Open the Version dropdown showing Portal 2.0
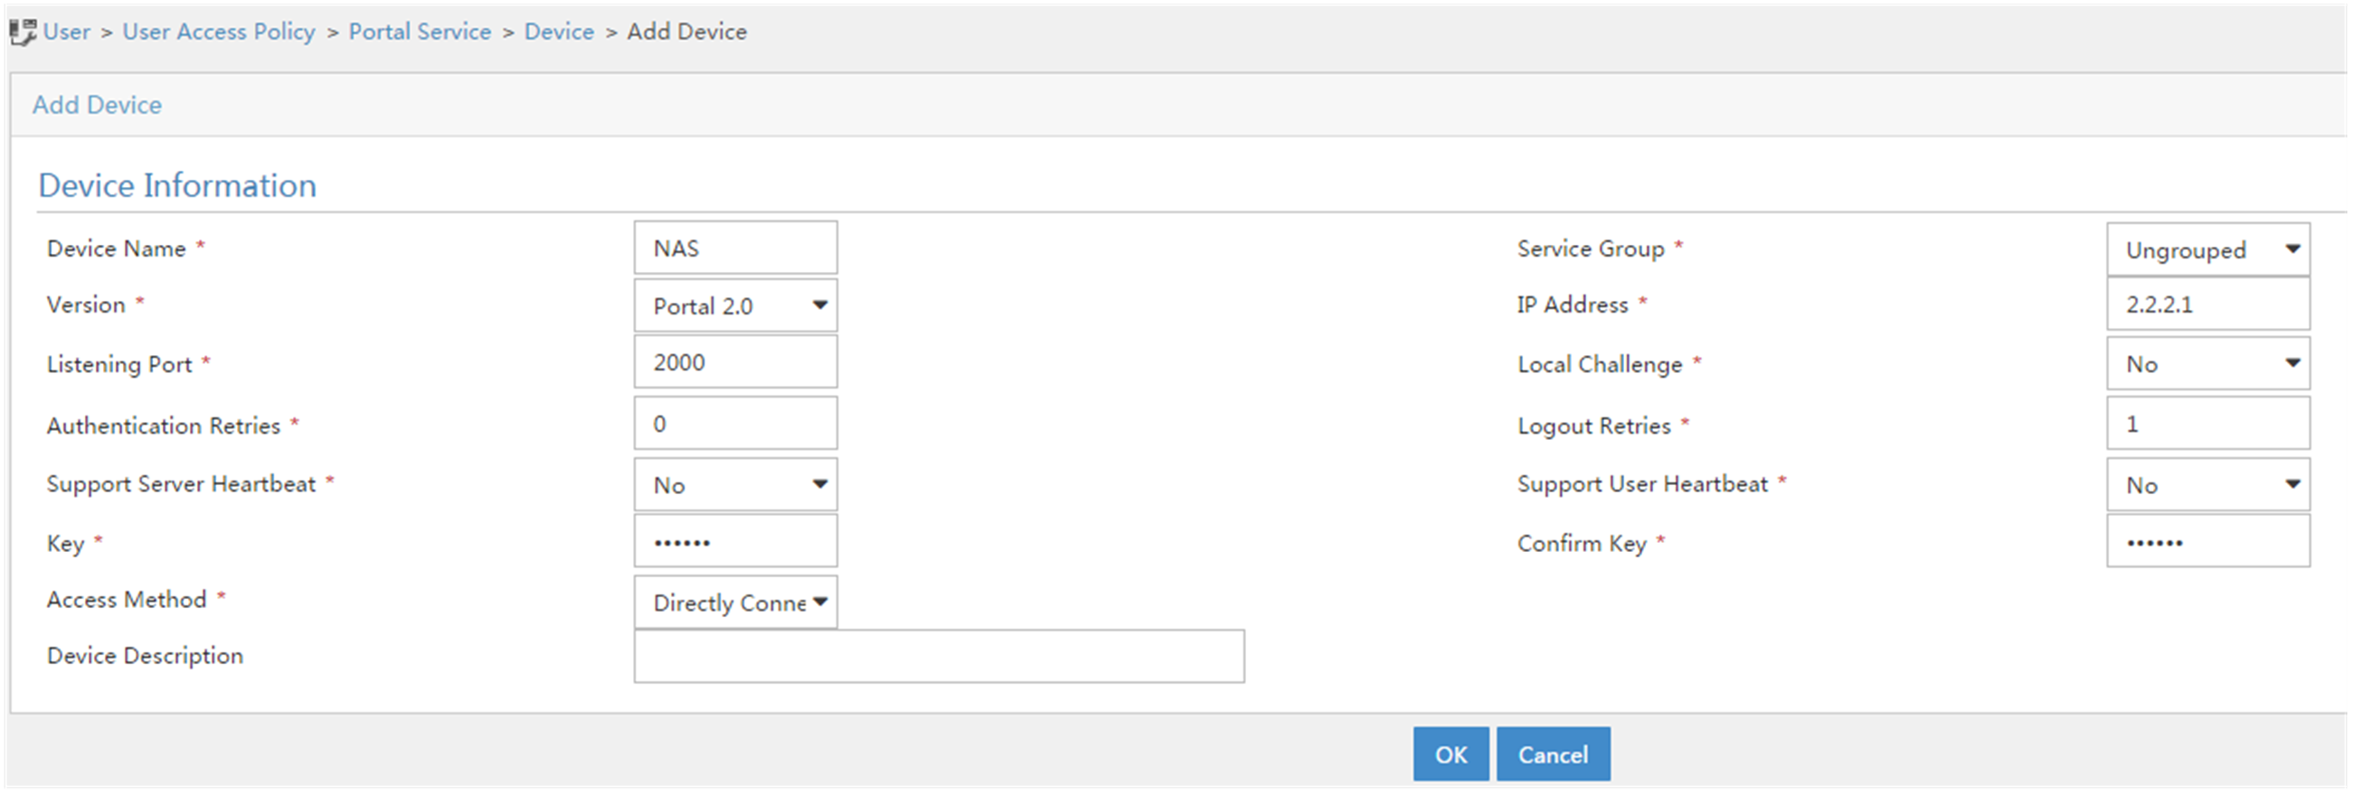Screen dimensions: 2353x795 [x=735, y=305]
